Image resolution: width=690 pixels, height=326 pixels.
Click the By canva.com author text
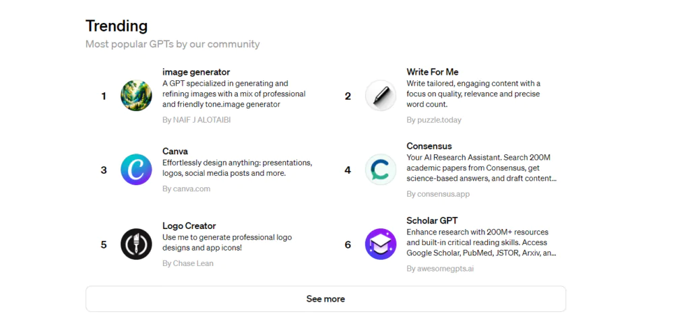click(186, 189)
